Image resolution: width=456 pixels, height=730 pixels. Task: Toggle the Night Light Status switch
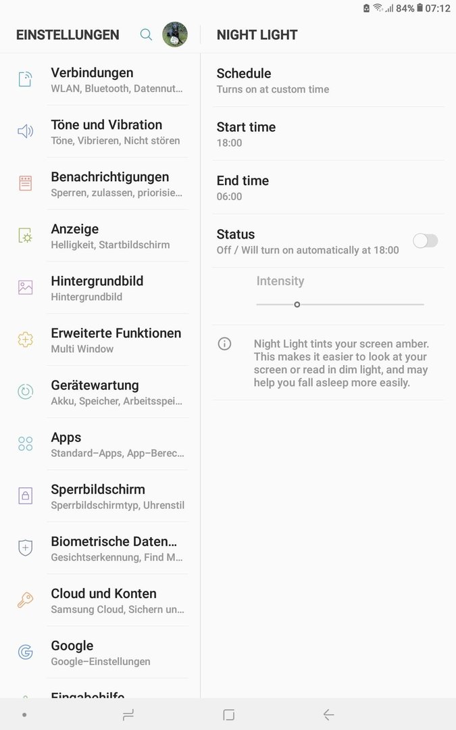point(426,241)
